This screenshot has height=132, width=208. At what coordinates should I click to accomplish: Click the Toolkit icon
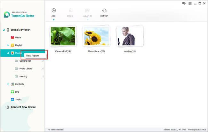click(12, 99)
